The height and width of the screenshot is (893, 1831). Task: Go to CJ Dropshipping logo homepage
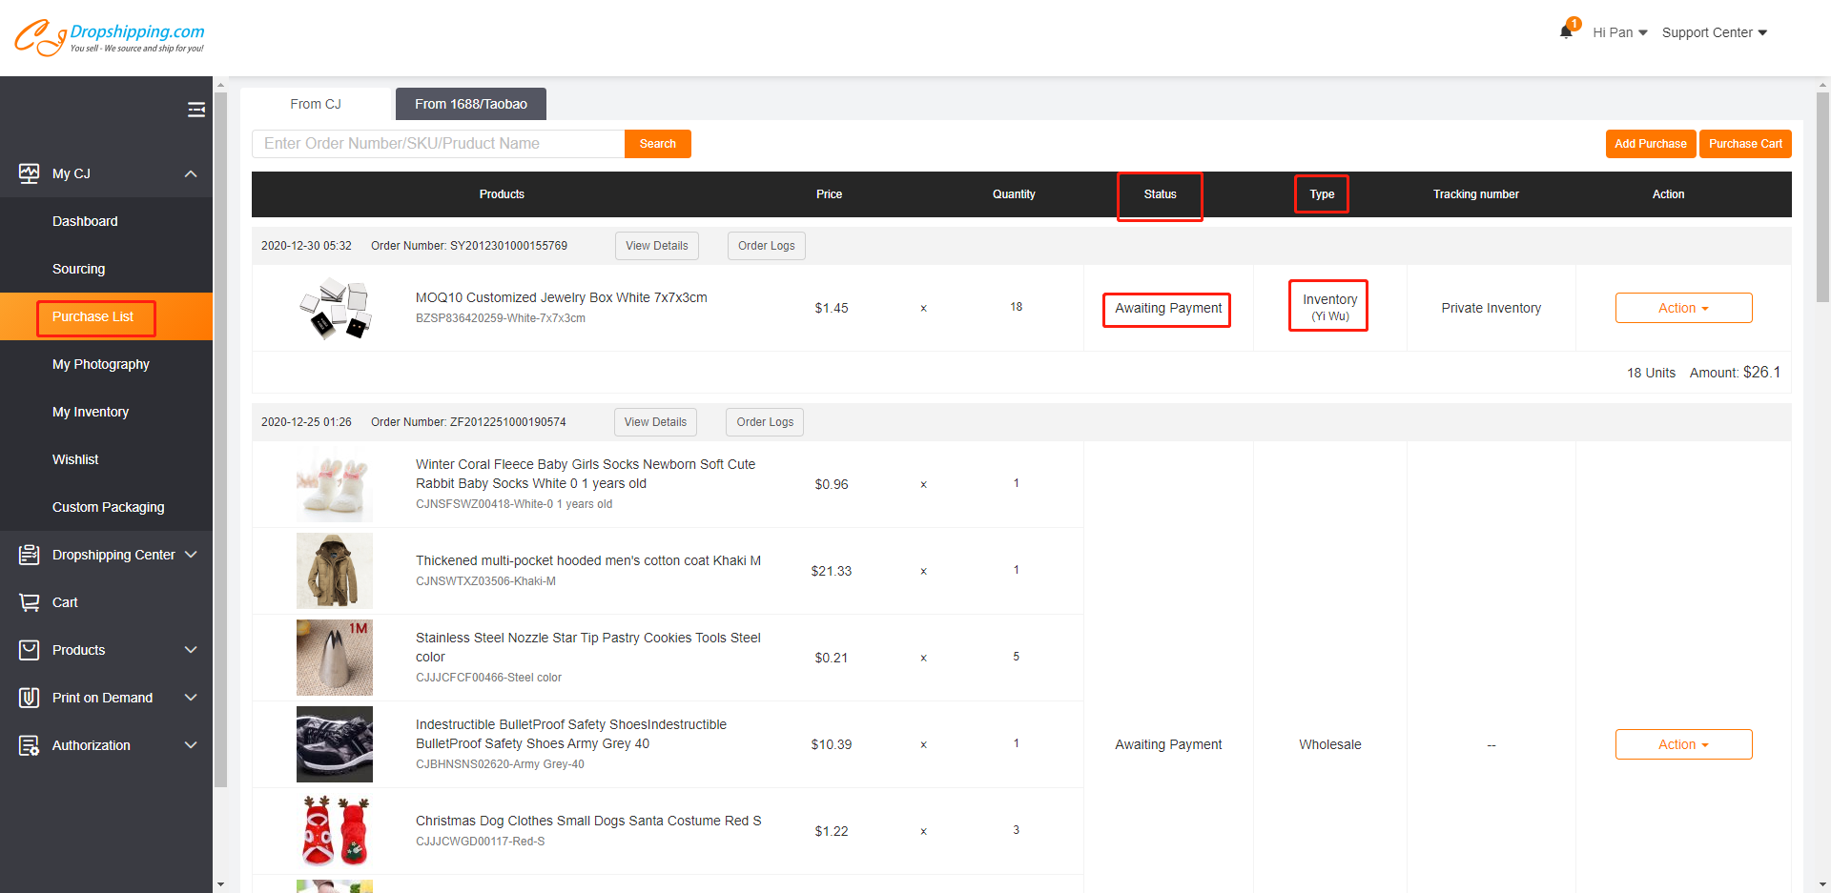tap(109, 37)
